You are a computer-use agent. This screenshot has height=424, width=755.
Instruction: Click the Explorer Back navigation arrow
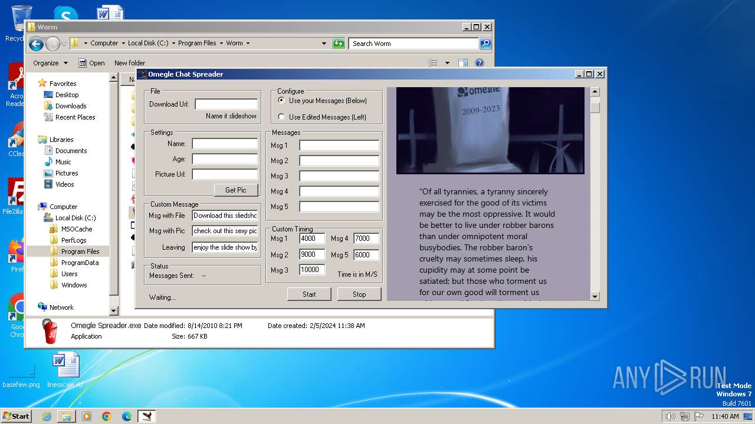[35, 44]
